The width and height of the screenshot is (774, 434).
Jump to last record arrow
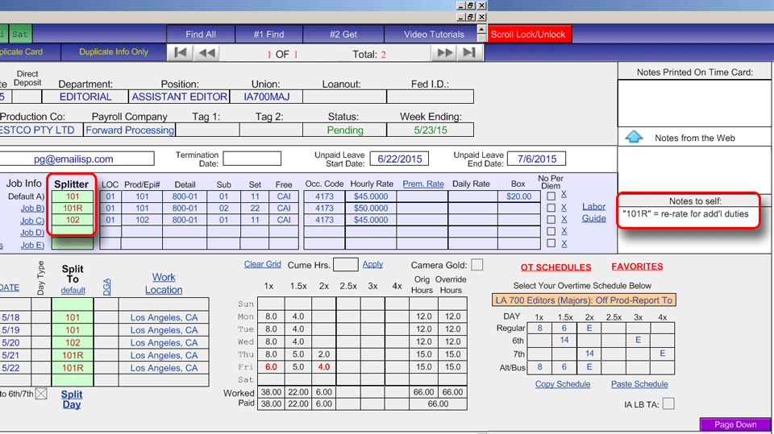pyautogui.click(x=469, y=53)
